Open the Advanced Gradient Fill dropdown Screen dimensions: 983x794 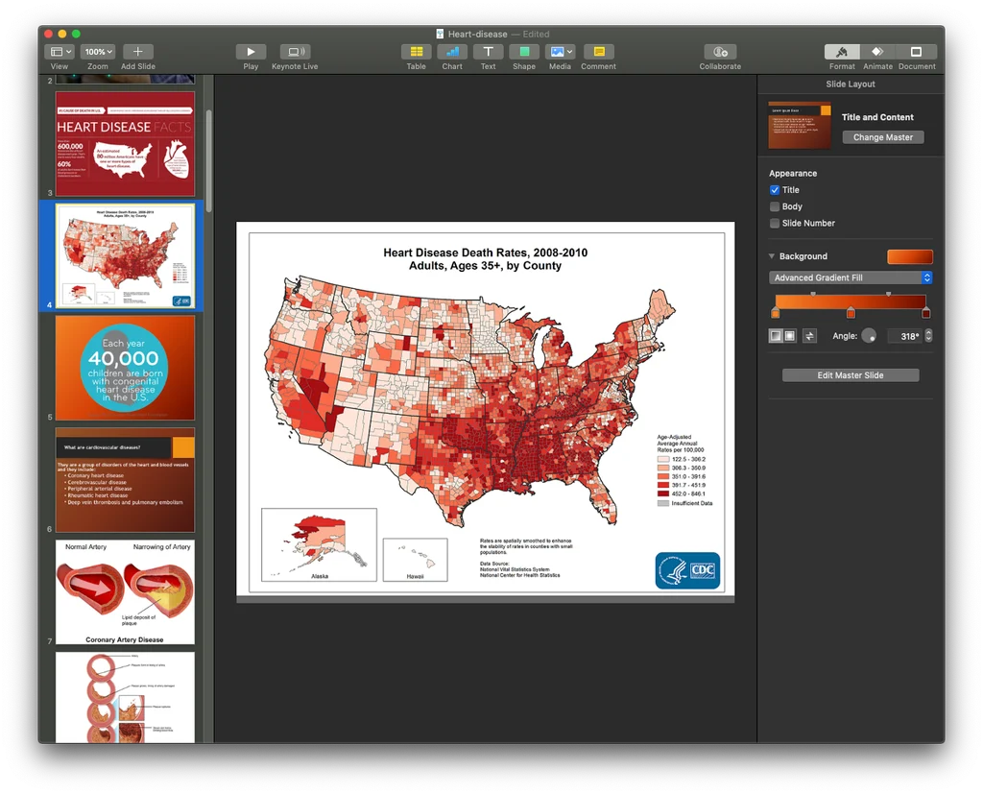click(x=851, y=277)
